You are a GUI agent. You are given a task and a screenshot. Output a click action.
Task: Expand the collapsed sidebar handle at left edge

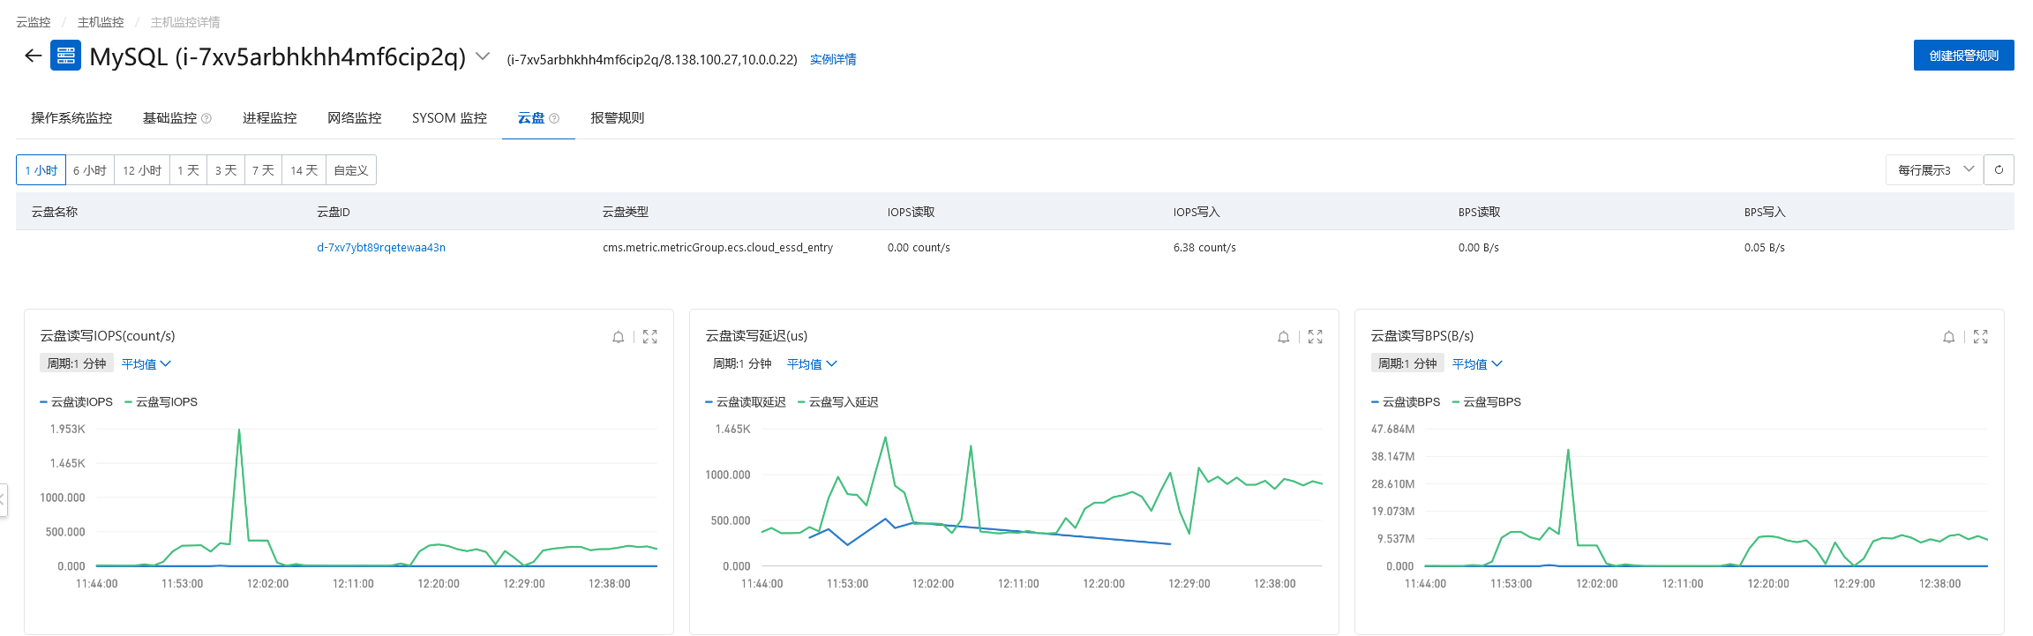[4, 500]
